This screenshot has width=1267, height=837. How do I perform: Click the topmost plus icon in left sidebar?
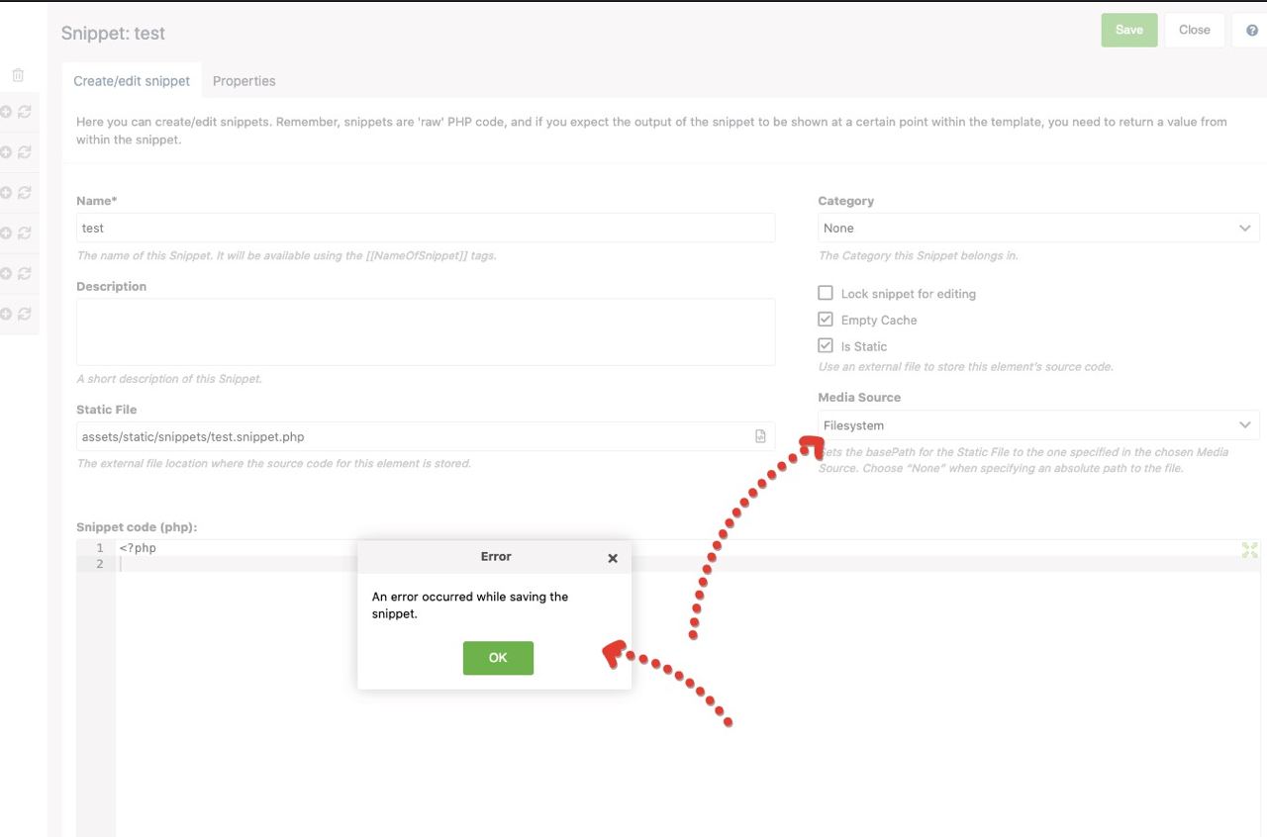pos(7,111)
